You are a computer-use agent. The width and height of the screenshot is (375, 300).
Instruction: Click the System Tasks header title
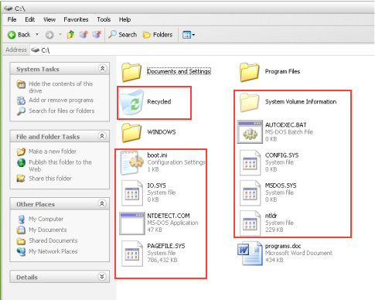[38, 69]
